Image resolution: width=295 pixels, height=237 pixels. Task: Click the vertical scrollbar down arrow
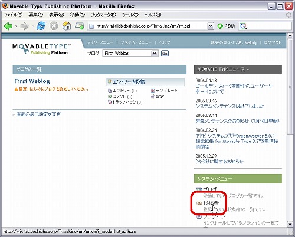pos(290,223)
